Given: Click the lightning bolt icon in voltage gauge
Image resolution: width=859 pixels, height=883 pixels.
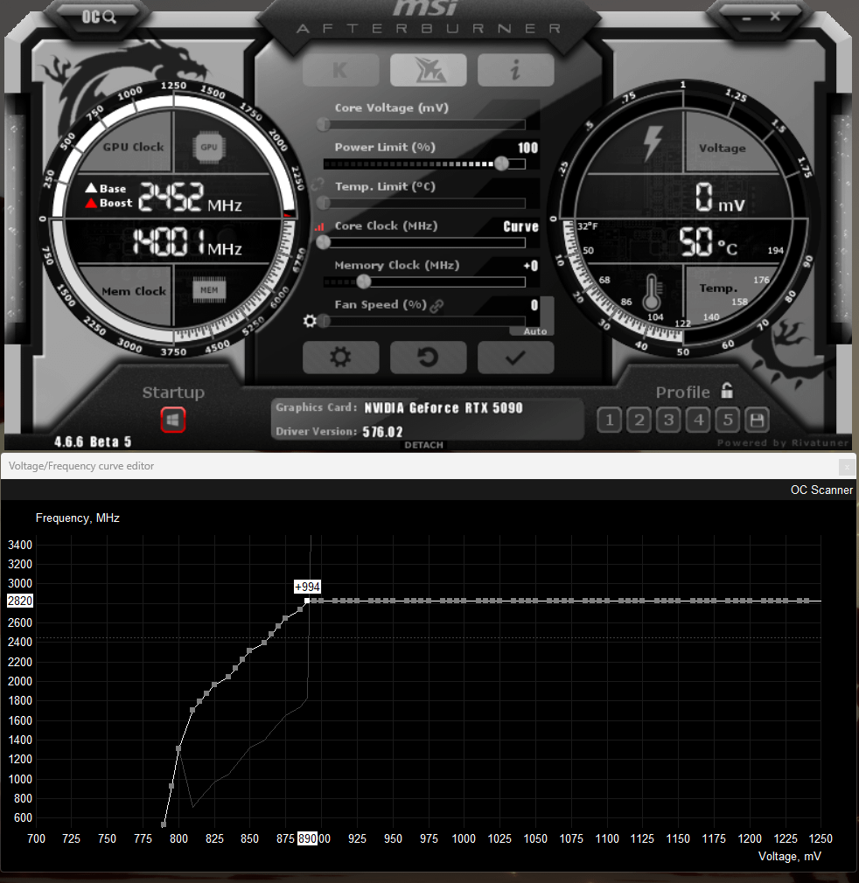Looking at the screenshot, I should pyautogui.click(x=653, y=143).
